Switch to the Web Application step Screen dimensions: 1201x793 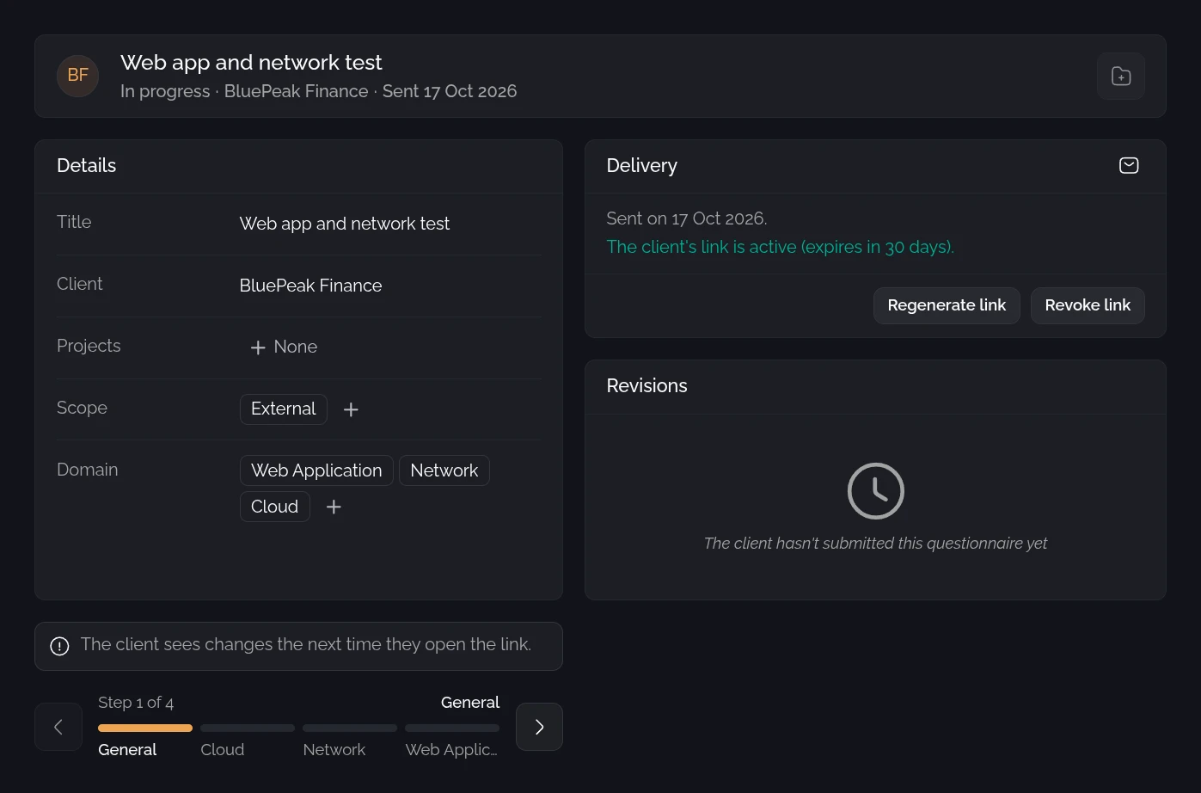click(451, 749)
